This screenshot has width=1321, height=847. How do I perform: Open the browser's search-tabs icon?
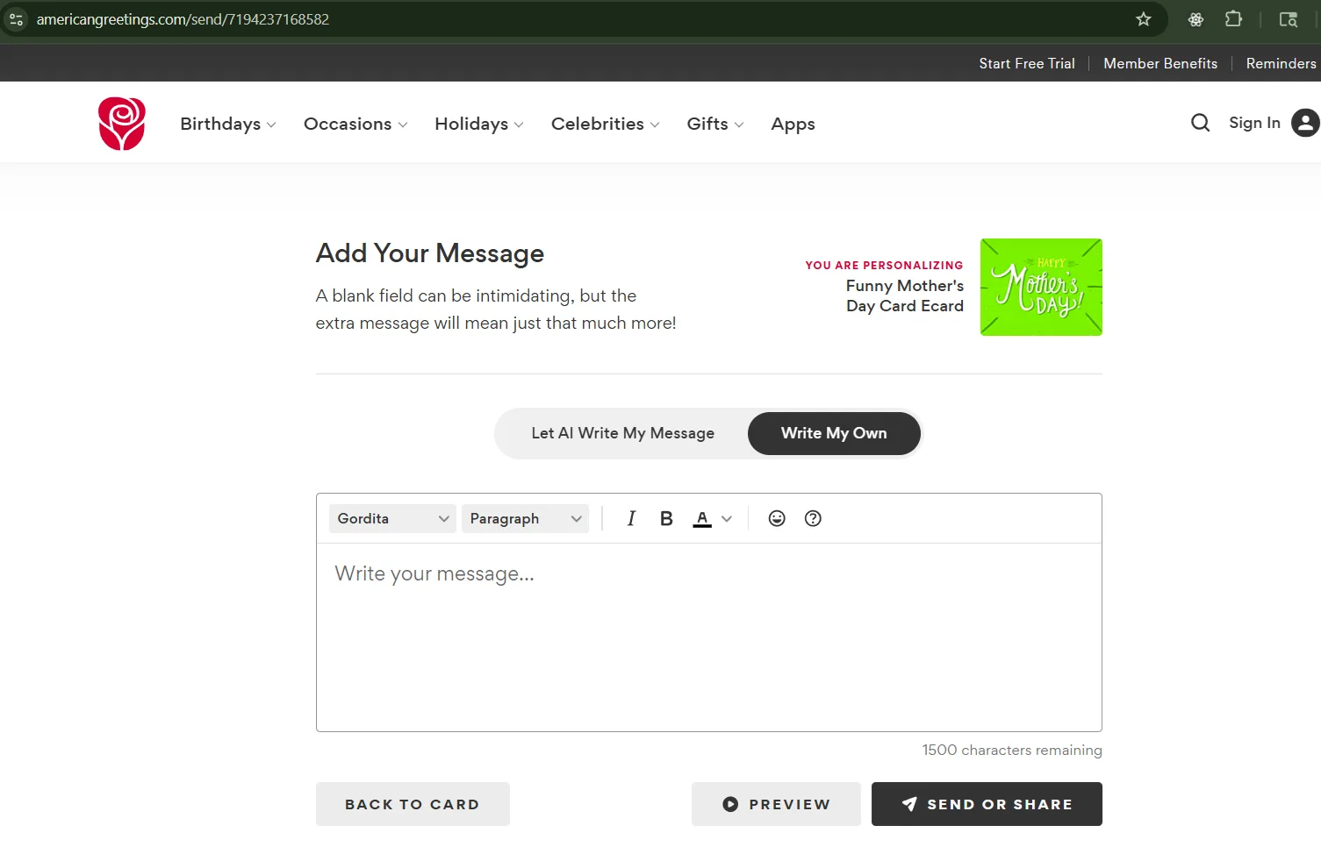pyautogui.click(x=1289, y=19)
